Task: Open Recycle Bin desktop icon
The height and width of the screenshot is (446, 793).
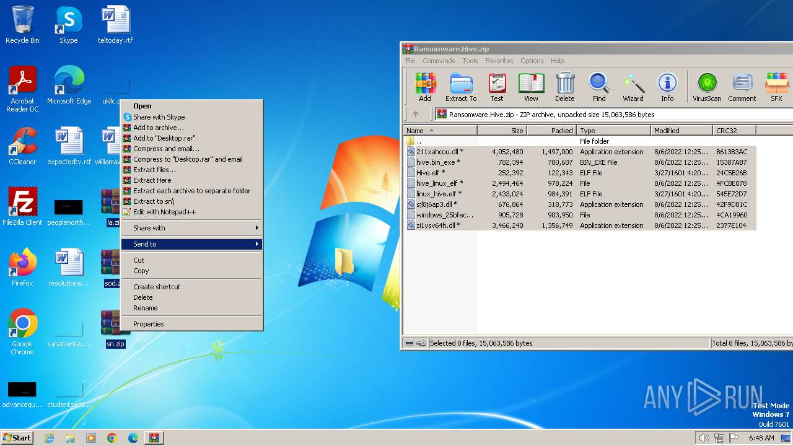Action: pos(22,25)
